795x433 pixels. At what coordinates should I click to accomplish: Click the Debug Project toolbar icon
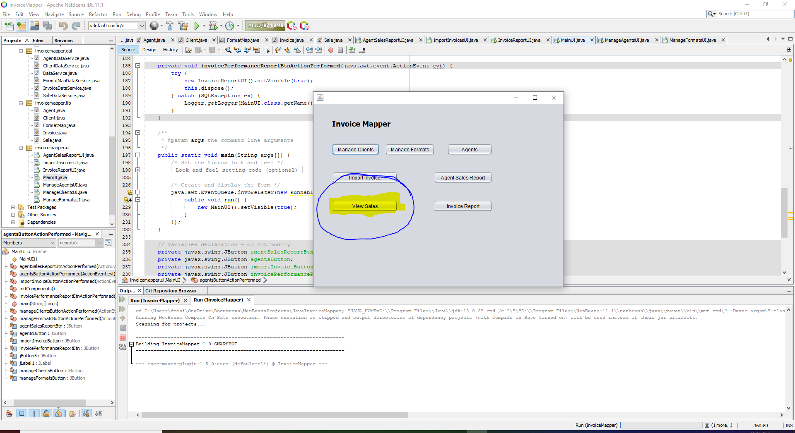(x=213, y=26)
